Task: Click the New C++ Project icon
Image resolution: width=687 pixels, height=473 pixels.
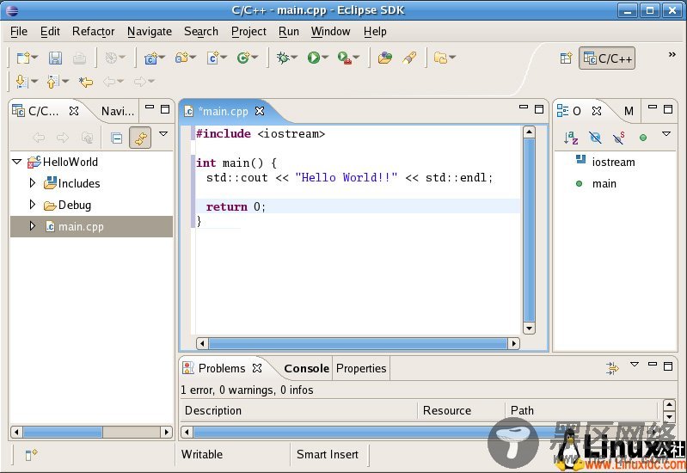Action: (x=151, y=58)
